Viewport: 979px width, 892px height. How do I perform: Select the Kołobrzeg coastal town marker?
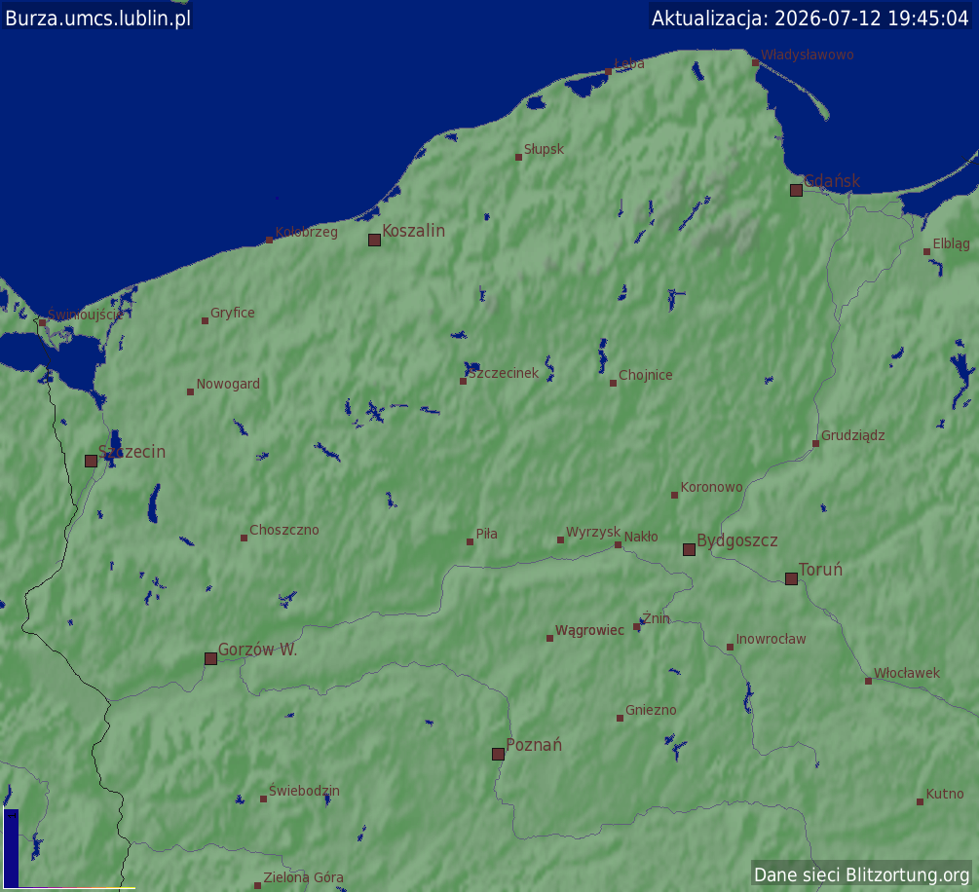[x=270, y=241]
